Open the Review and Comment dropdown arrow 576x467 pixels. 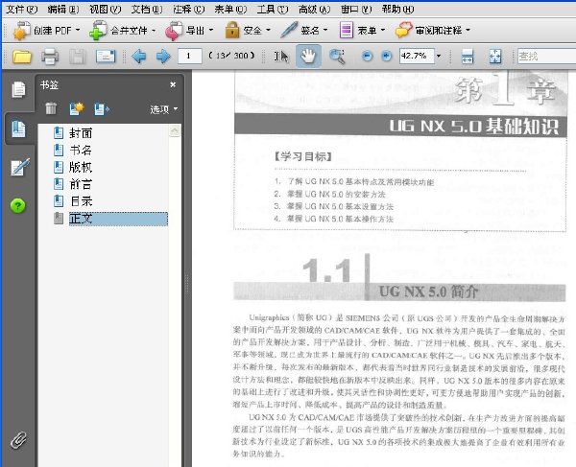468,30
